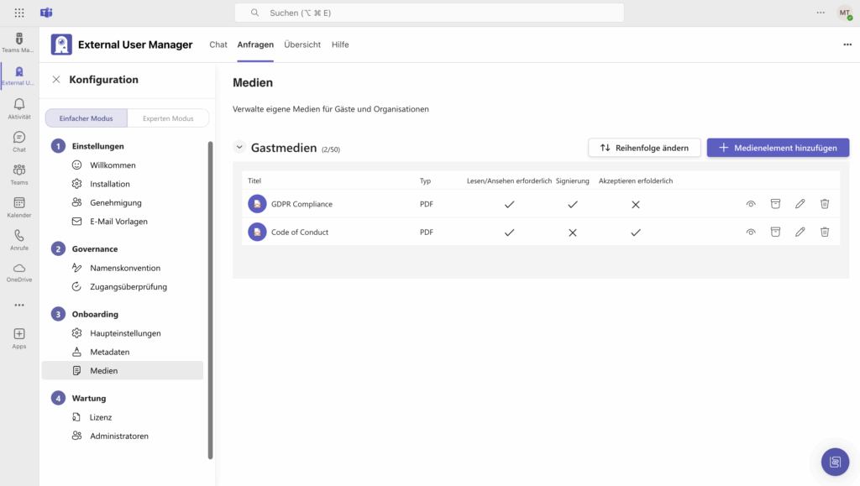Edit the Code of Conduct entry
This screenshot has height=486, width=860.
(800, 233)
